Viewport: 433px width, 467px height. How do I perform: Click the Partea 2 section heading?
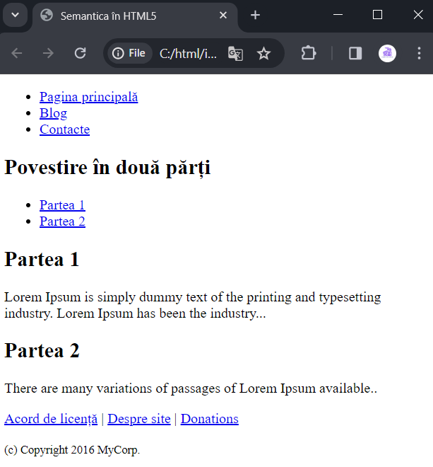pyautogui.click(x=42, y=350)
